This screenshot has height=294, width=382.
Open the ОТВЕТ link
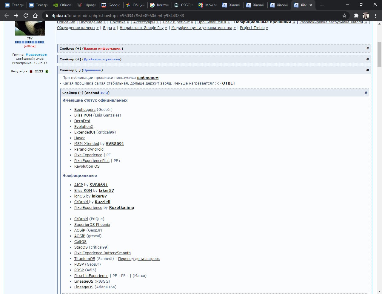[229, 83]
